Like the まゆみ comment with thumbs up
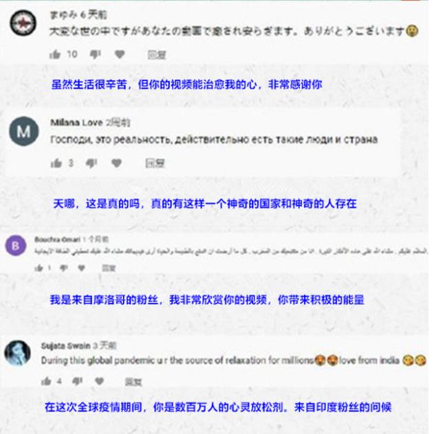 [x=55, y=54]
